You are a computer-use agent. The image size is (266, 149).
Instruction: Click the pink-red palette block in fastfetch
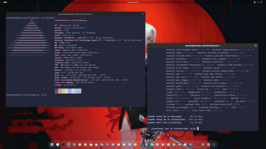60,91
